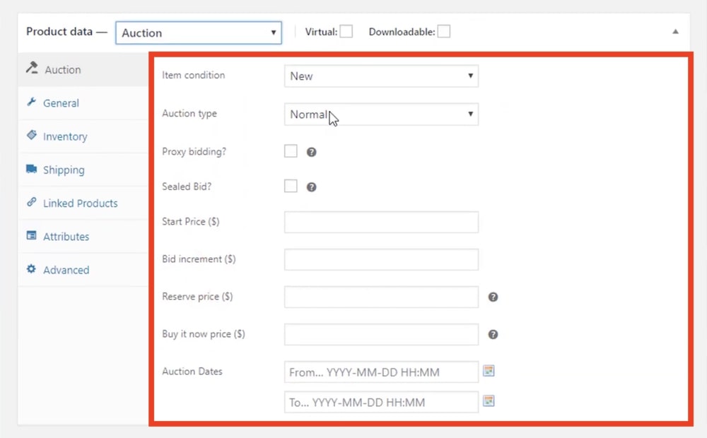Collapse the Product data panel arrow
The image size is (707, 438).
(675, 32)
